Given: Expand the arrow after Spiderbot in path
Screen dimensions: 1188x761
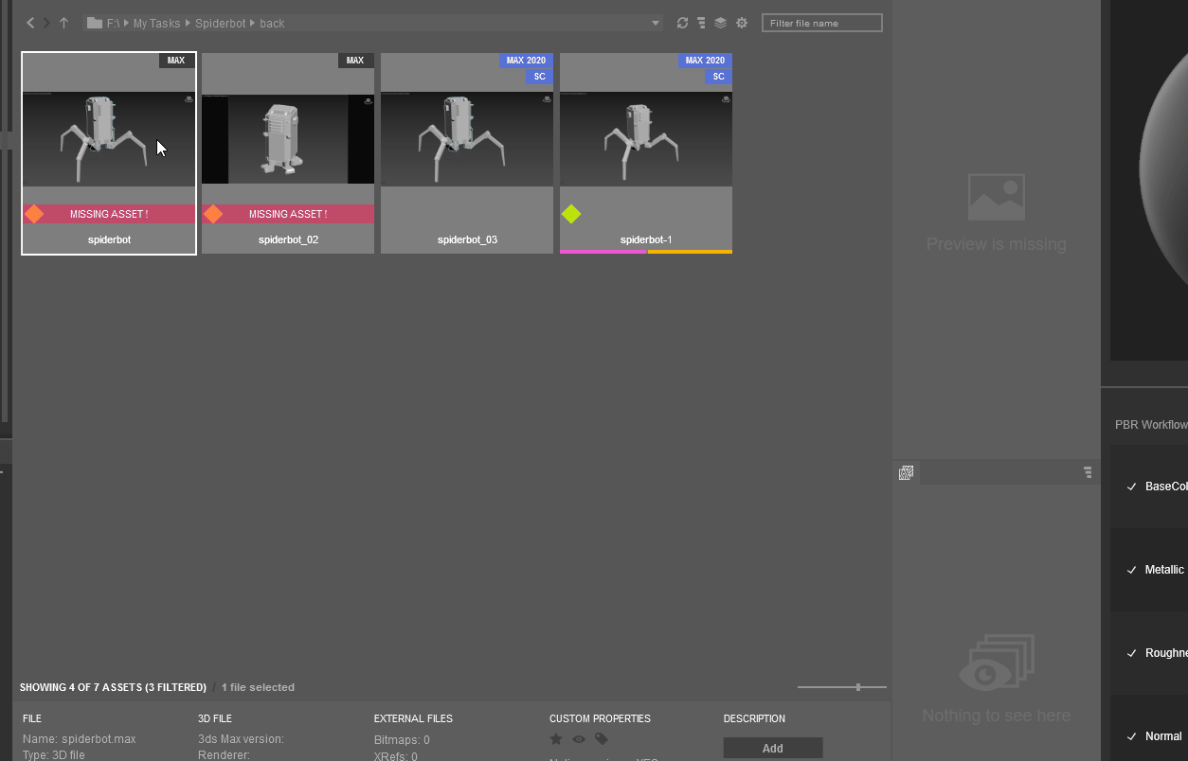Looking at the screenshot, I should [x=253, y=23].
